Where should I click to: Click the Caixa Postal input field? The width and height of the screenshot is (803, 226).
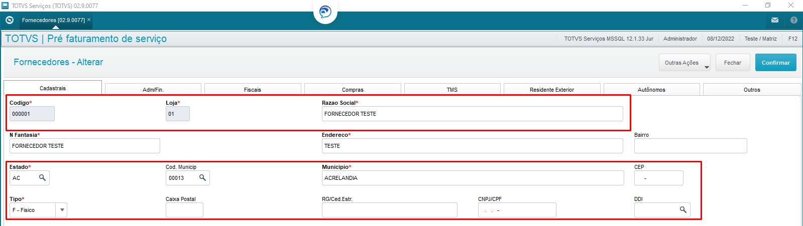pos(184,210)
